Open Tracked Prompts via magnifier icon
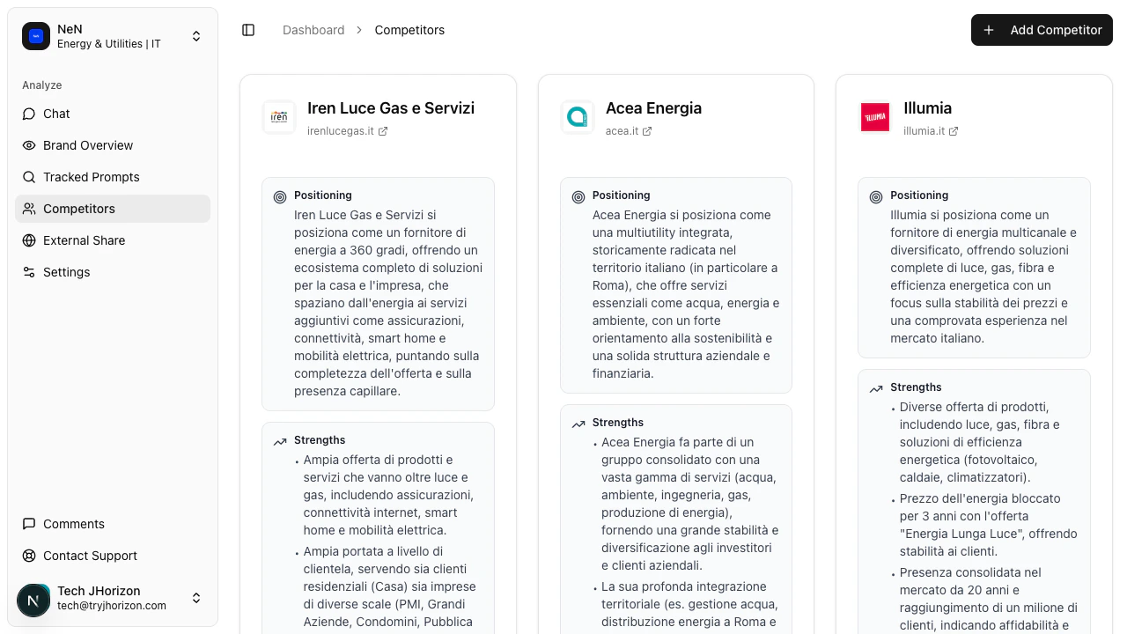1127x634 pixels. pos(29,177)
